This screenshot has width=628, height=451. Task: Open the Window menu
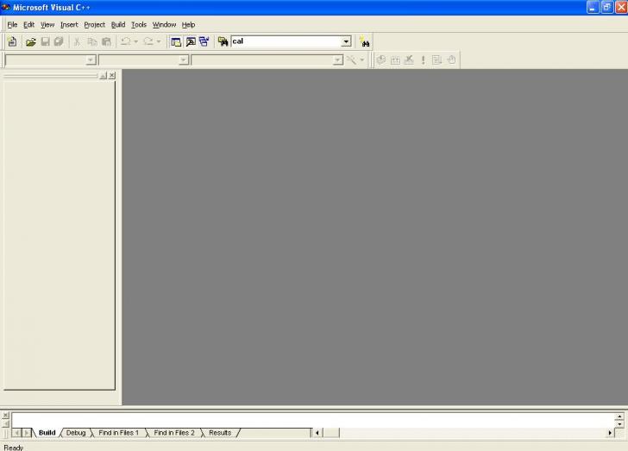click(164, 25)
